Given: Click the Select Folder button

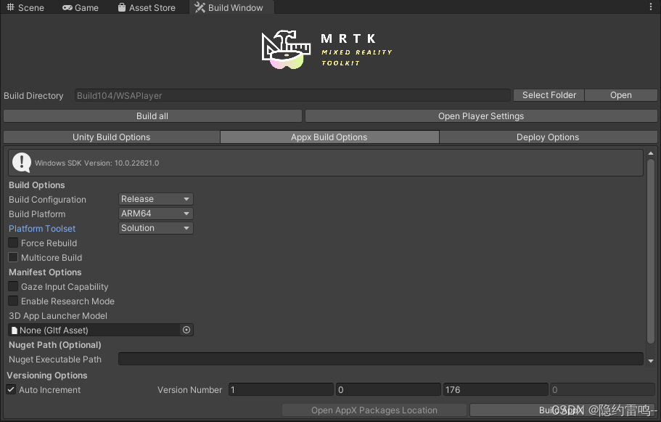Looking at the screenshot, I should point(549,95).
